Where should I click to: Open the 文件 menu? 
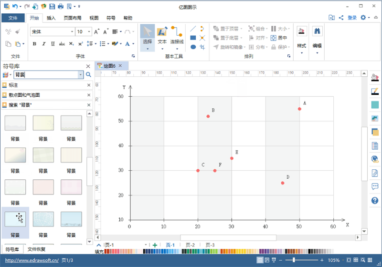point(13,18)
